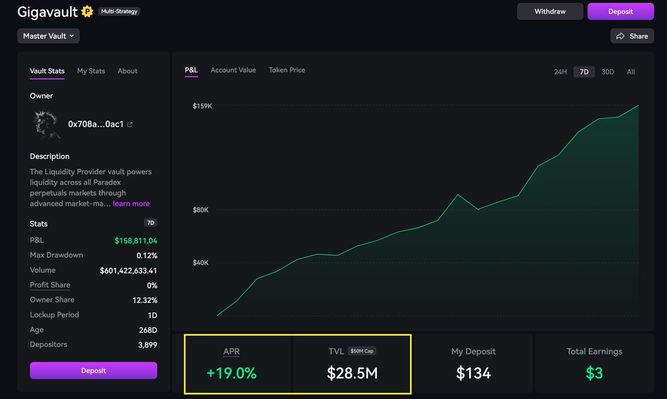The width and height of the screenshot is (667, 399).
Task: Click the $40K axis label on chart
Action: [x=201, y=262]
